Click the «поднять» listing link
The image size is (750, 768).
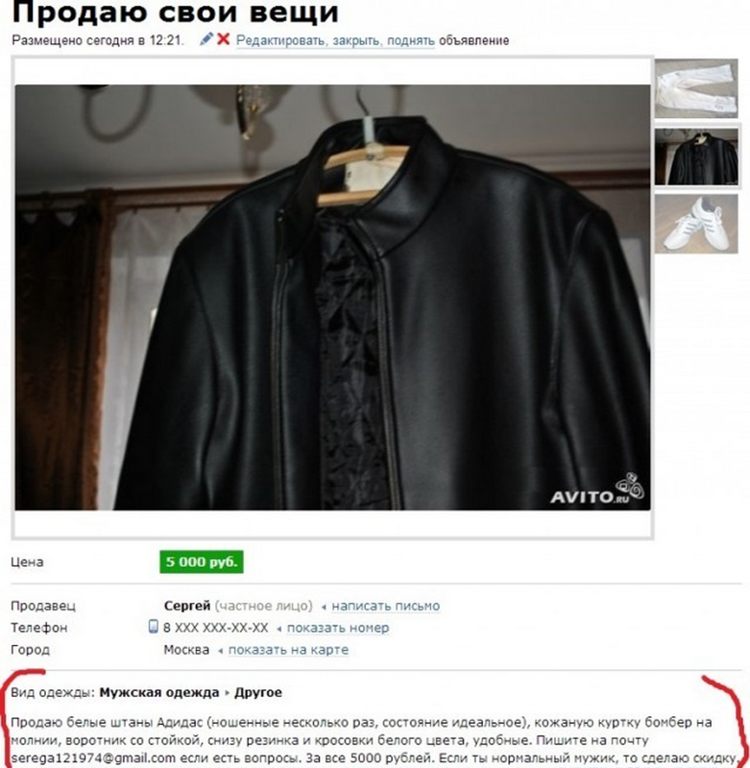tap(410, 40)
